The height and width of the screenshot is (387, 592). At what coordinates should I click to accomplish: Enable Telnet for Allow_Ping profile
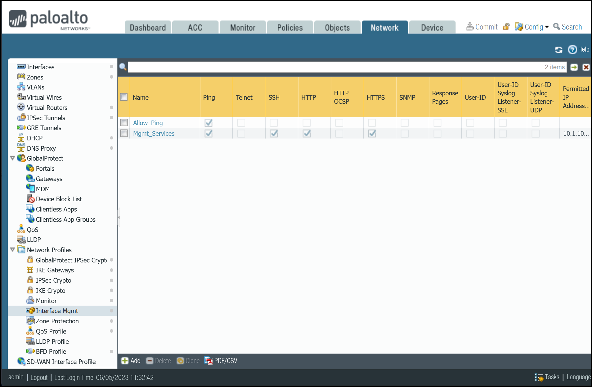click(x=241, y=123)
